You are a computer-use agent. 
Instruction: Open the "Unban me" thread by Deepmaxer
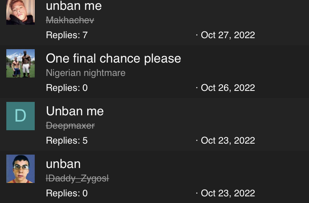pos(75,111)
